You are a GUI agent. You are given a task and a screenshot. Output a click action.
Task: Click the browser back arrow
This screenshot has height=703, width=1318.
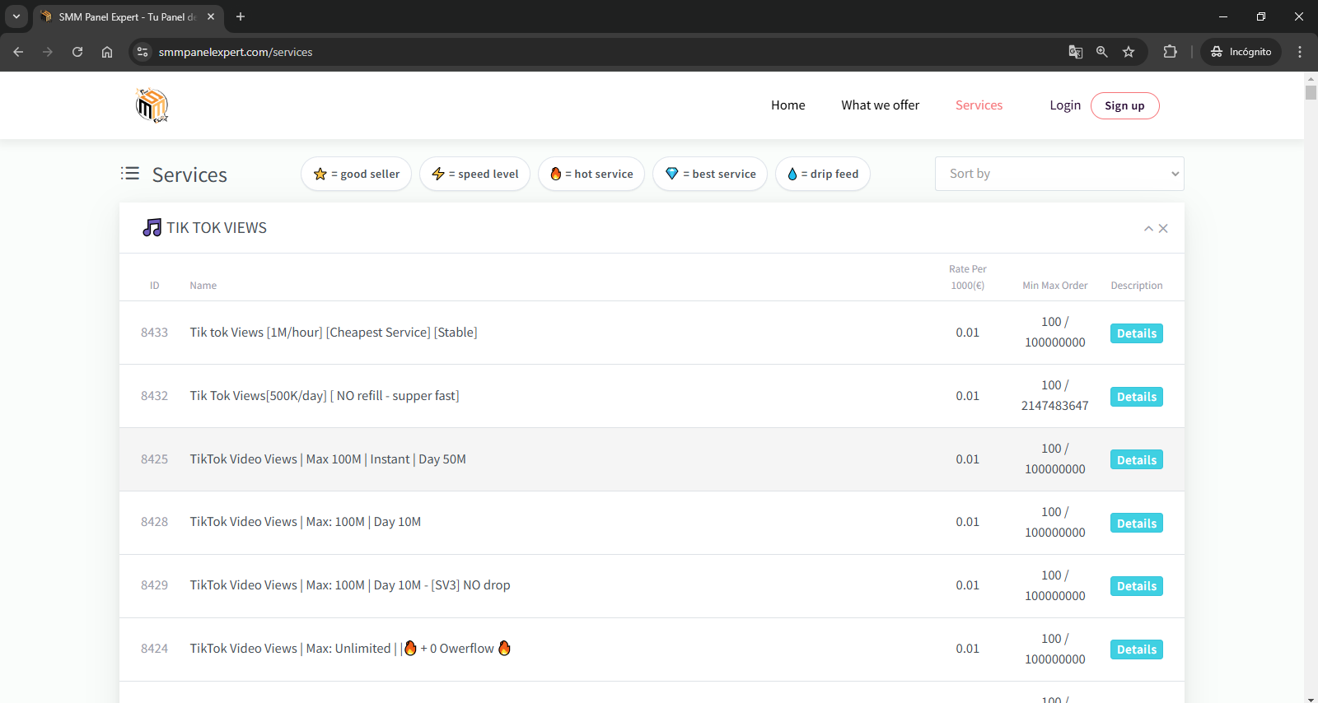[18, 52]
